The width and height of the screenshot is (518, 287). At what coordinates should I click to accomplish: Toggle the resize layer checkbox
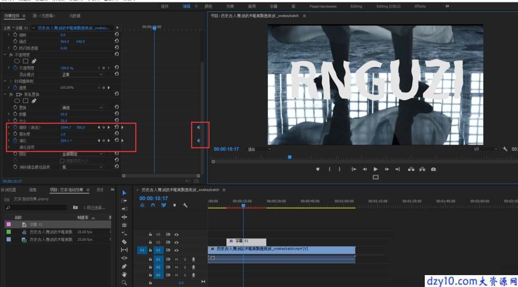62,161
